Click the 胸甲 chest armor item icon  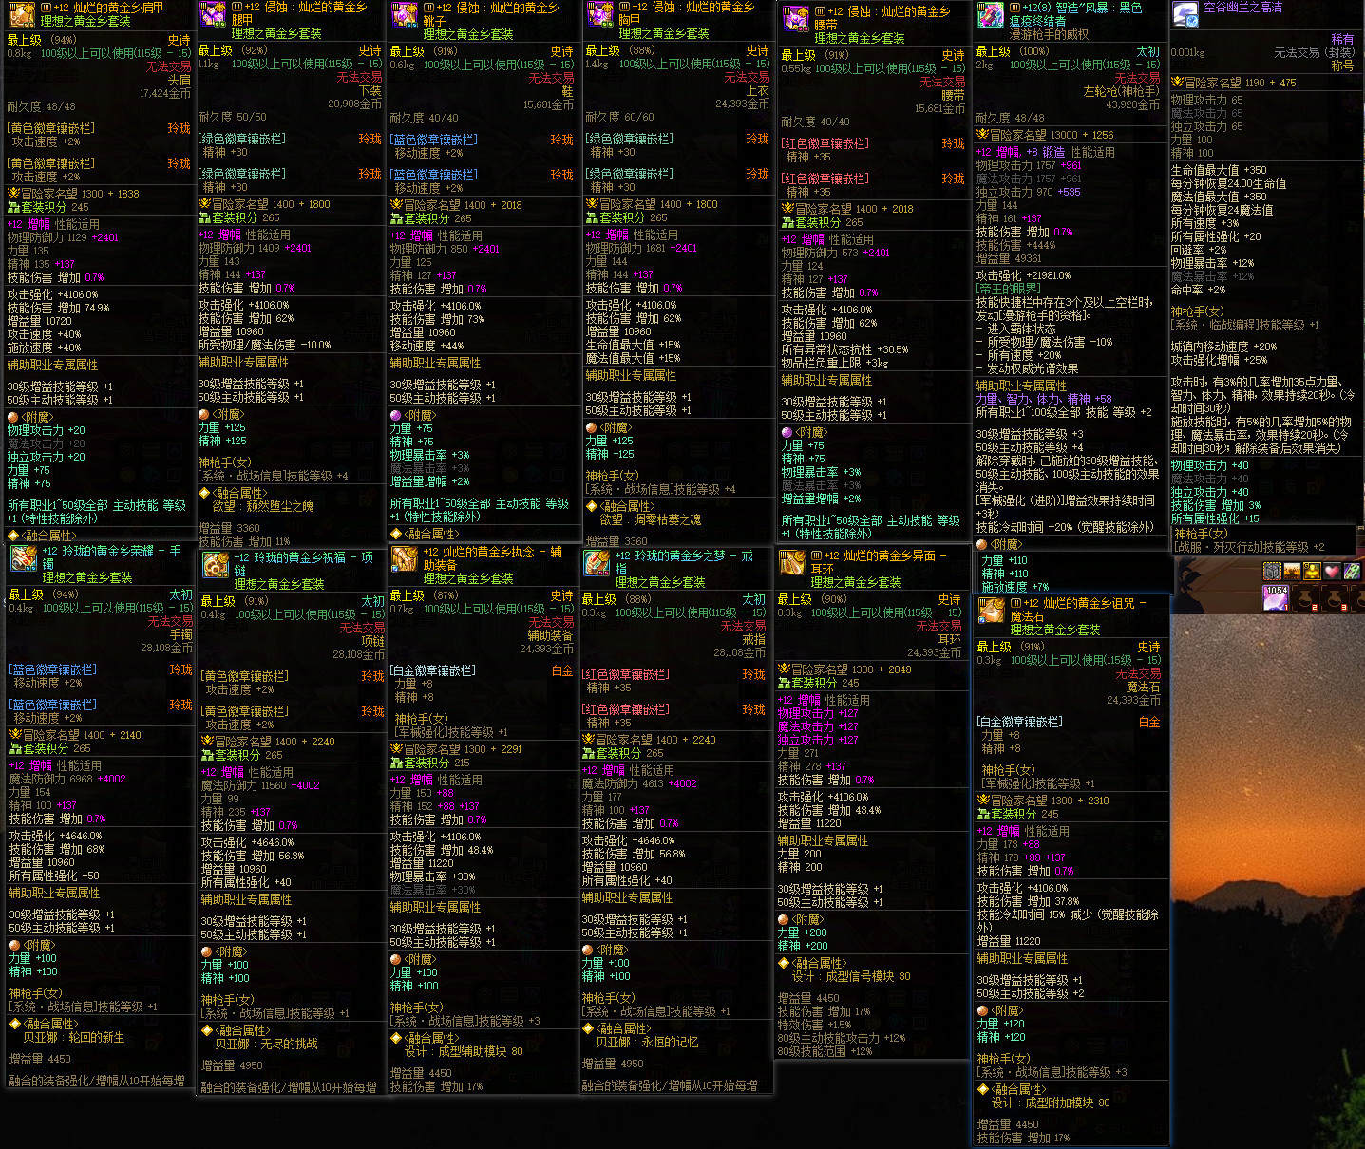click(599, 14)
